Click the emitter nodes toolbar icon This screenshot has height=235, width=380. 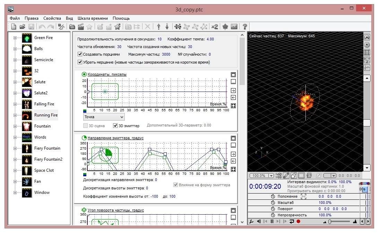tap(178, 27)
